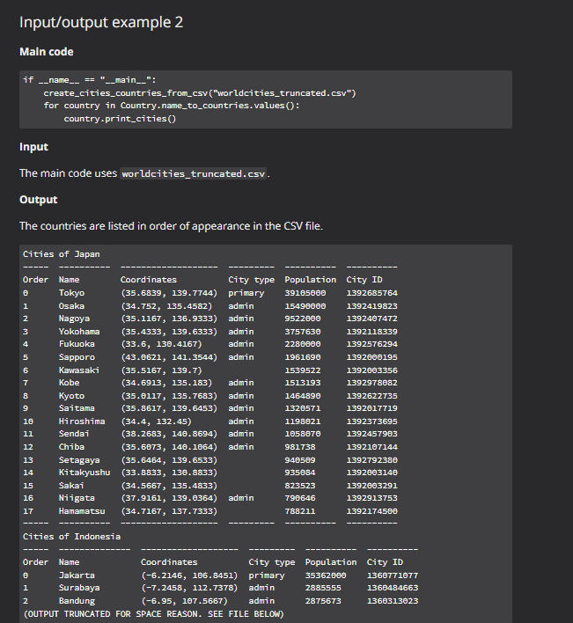Click the Yokohama population '3757630'
The height and width of the screenshot is (623, 573).
pos(303,332)
